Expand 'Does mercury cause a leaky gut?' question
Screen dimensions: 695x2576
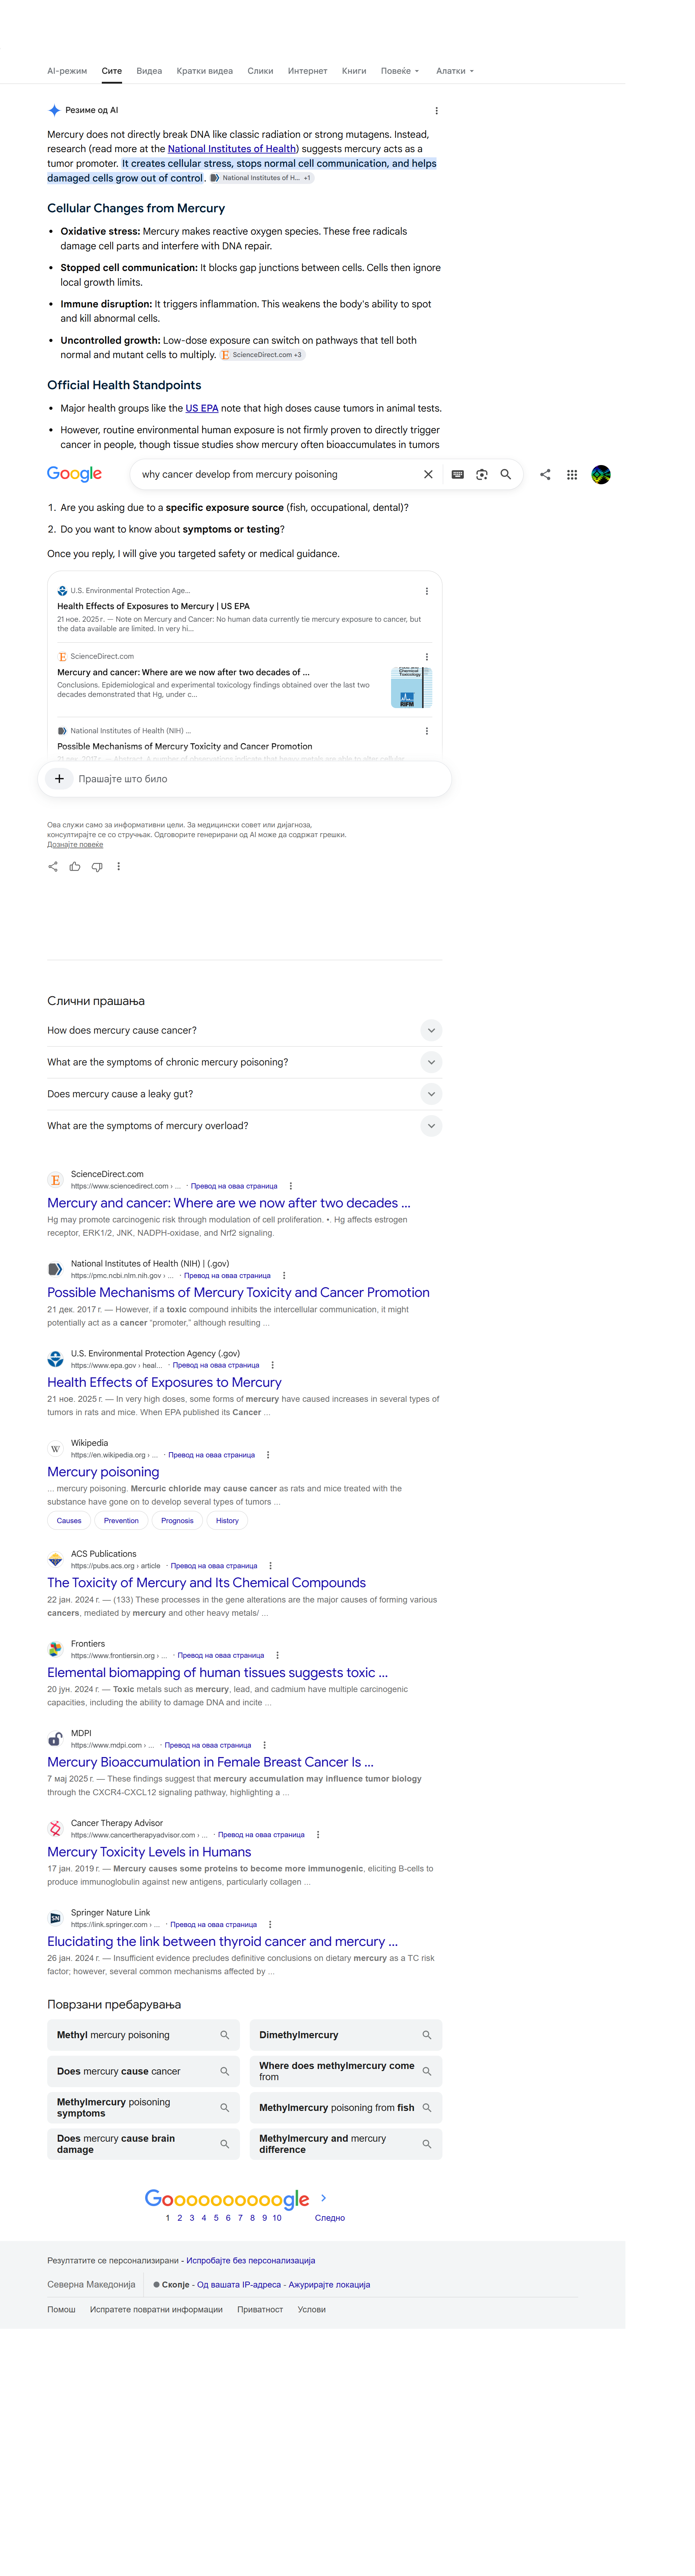(x=431, y=1094)
